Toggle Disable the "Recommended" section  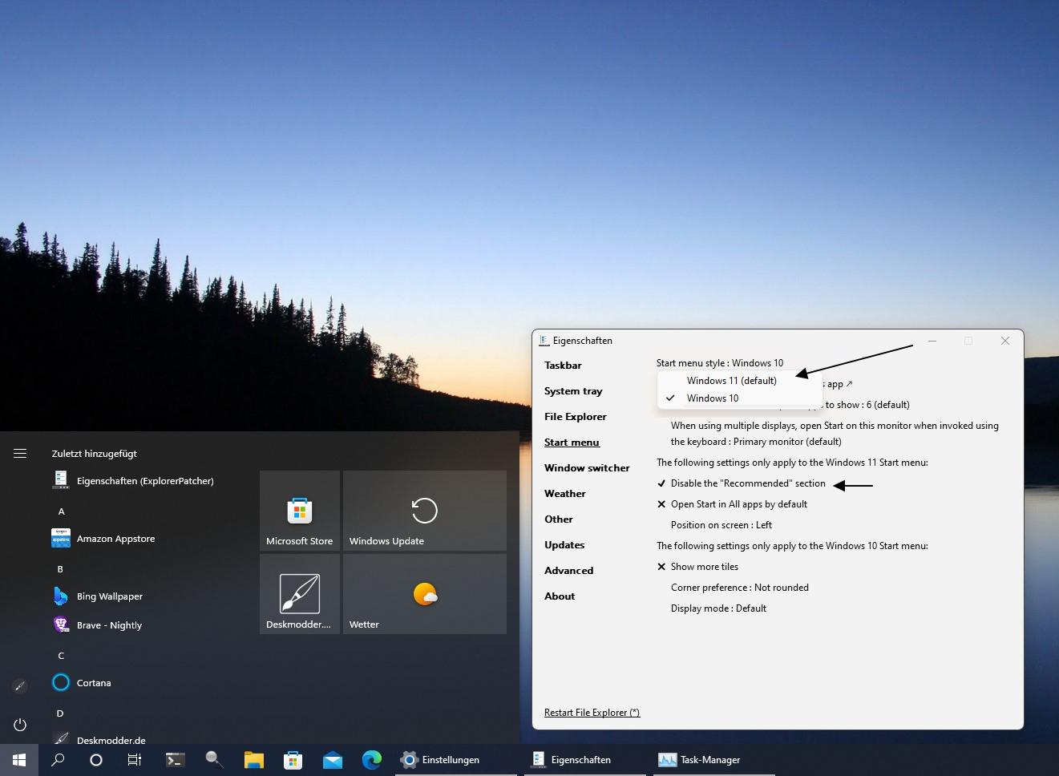[x=741, y=483]
